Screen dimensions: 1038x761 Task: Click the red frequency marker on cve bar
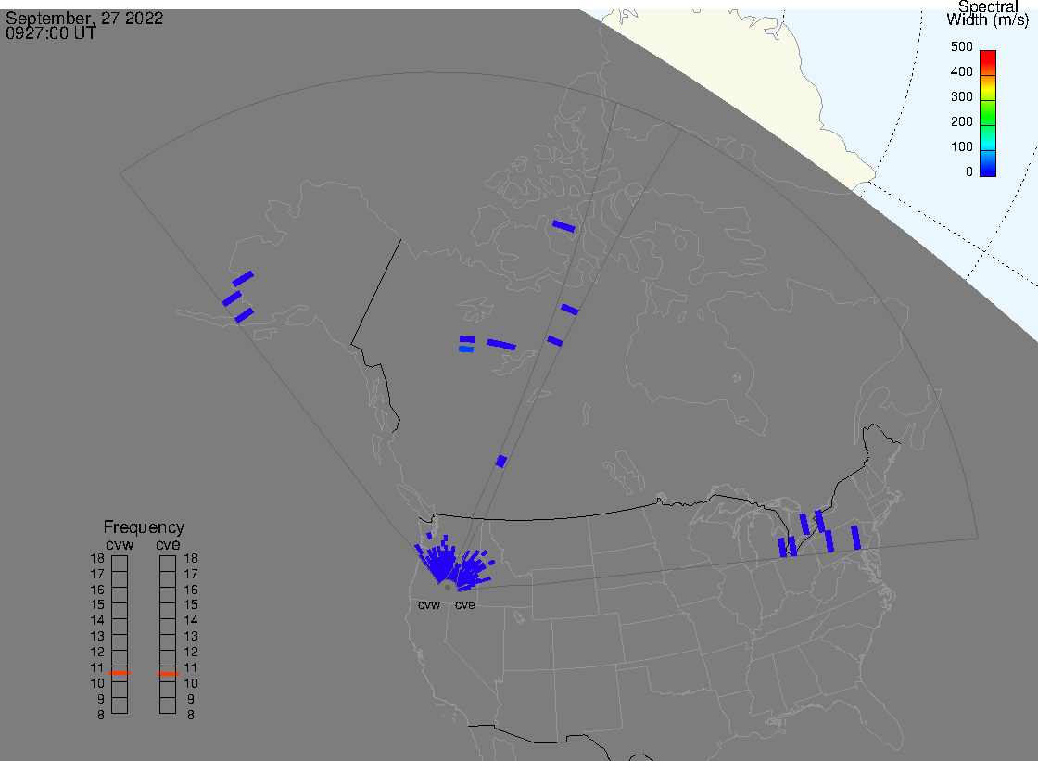(168, 674)
